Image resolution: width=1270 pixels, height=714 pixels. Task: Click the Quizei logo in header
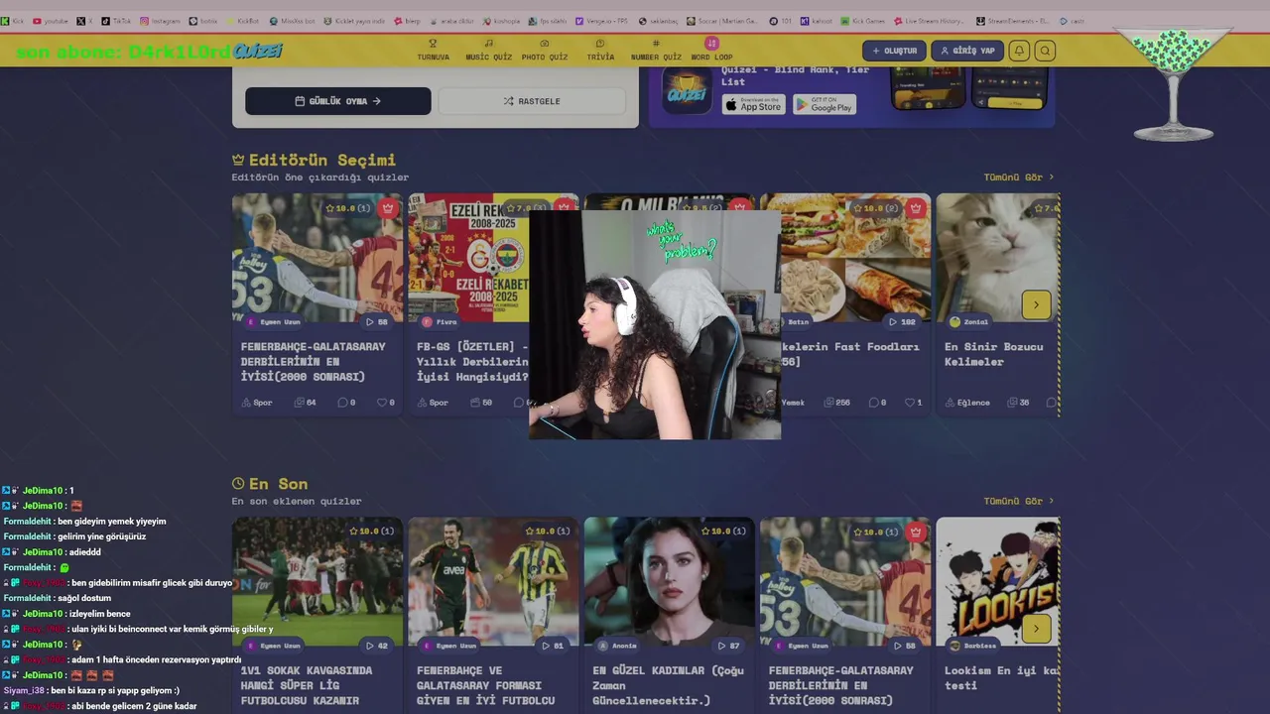[x=256, y=51]
